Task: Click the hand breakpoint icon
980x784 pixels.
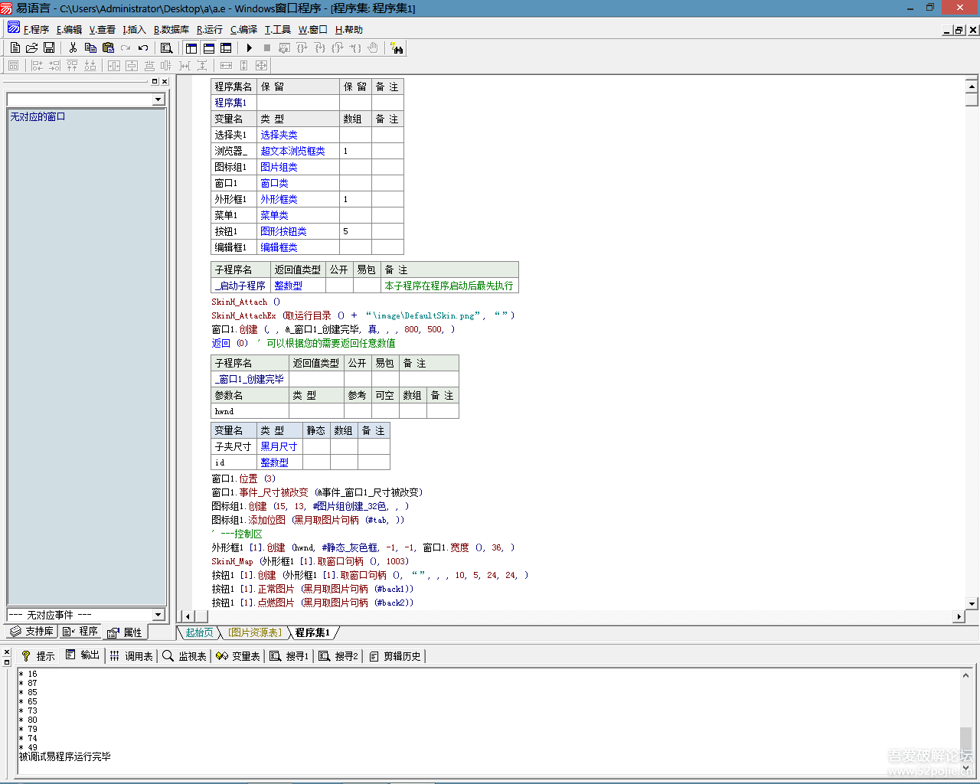Action: pyautogui.click(x=373, y=47)
